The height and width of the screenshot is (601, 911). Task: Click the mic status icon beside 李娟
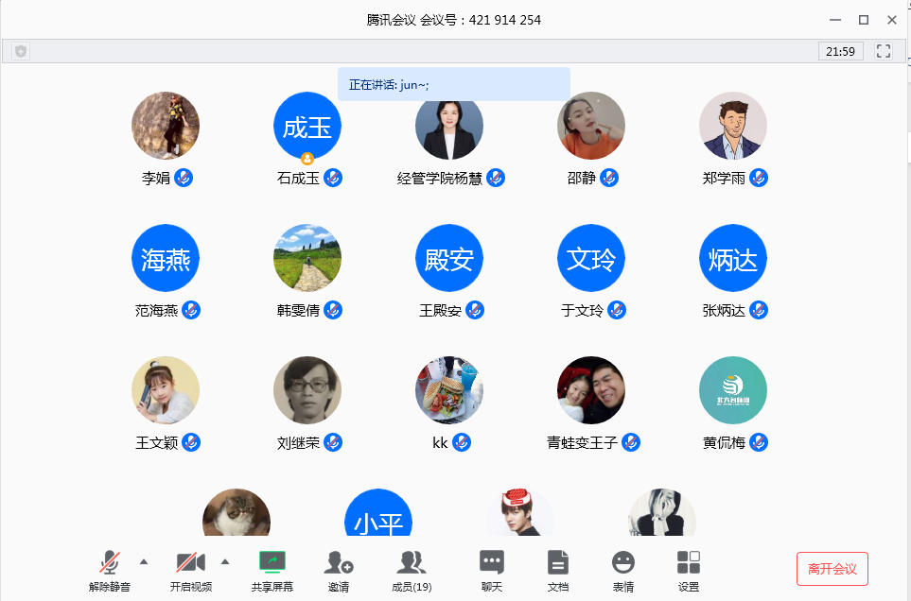[x=184, y=178]
